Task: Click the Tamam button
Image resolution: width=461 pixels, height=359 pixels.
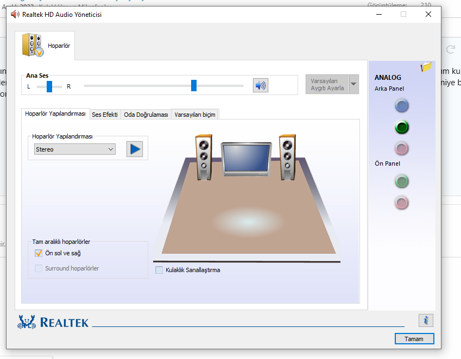Action: click(x=414, y=339)
